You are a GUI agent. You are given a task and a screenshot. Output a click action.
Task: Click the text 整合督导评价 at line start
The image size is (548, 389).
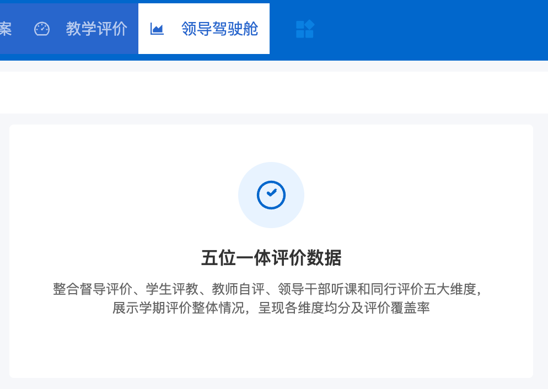[x=93, y=289]
